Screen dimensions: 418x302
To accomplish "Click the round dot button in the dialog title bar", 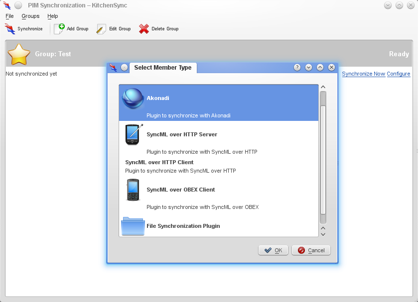I will coord(124,68).
